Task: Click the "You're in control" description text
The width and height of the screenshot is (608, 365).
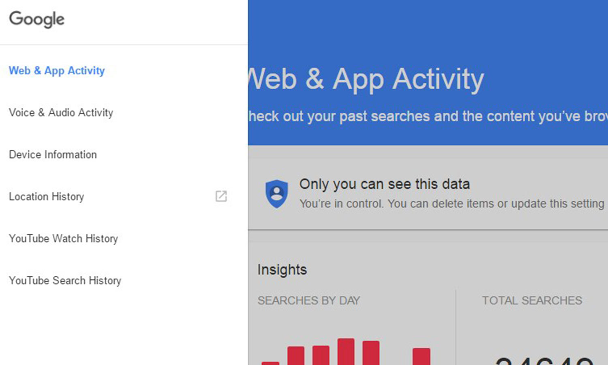Action: [452, 204]
